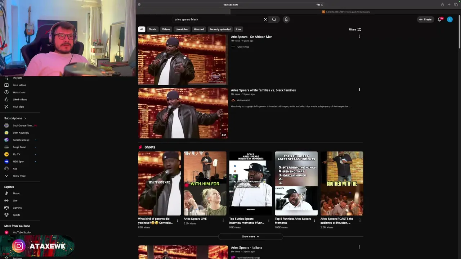461x259 pixels.
Task: Select the All filter chip
Action: click(142, 29)
